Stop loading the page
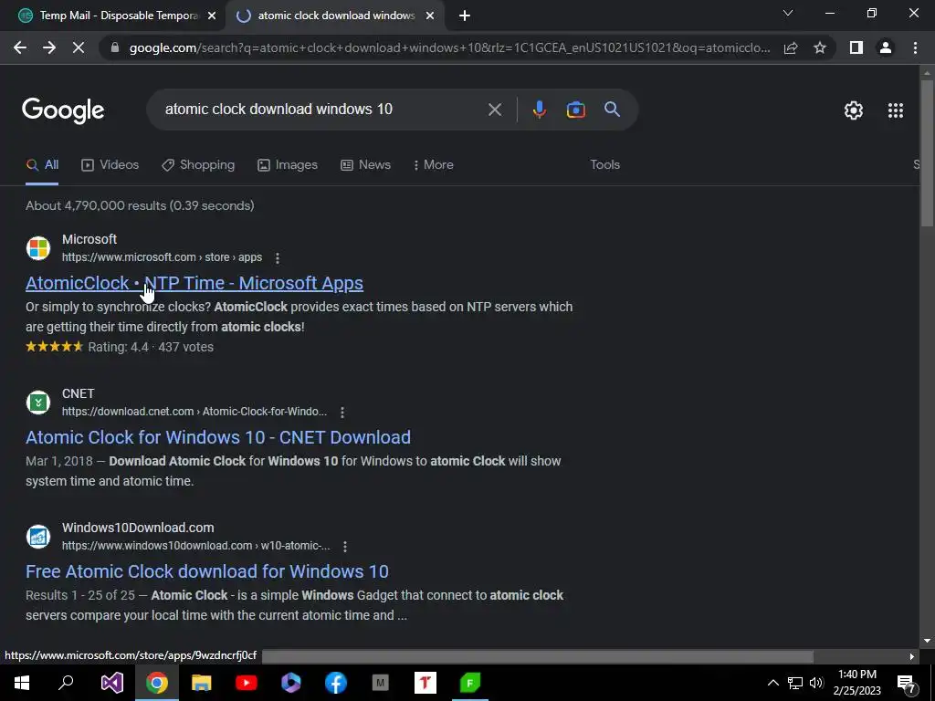Viewport: 935px width, 701px height. [x=79, y=47]
